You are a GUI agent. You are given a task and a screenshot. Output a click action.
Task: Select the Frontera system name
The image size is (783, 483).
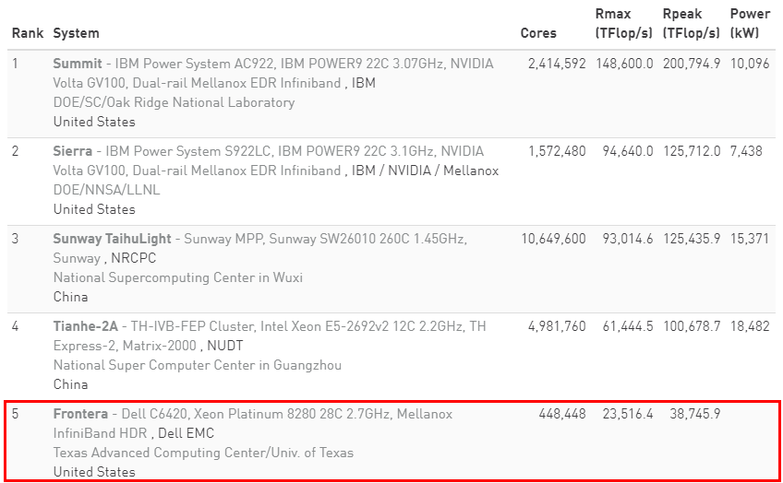[x=81, y=414]
